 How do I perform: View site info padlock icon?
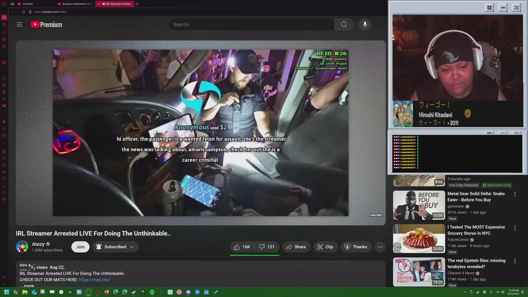point(30,12)
